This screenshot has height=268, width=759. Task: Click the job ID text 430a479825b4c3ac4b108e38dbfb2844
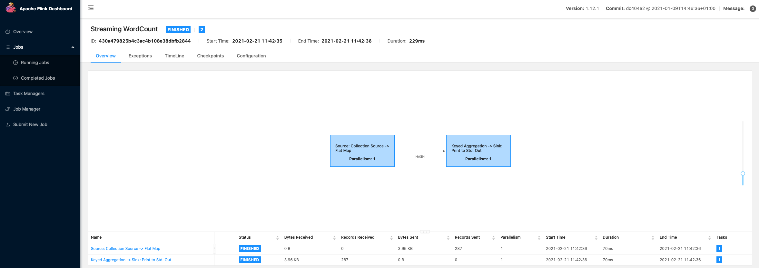(145, 41)
